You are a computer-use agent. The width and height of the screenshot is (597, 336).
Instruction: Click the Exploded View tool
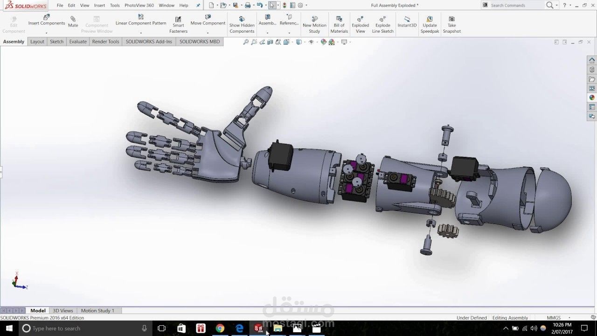[360, 25]
